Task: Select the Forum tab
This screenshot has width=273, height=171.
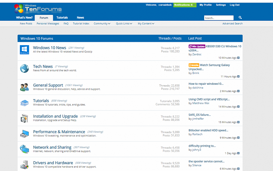Action: coord(44,18)
